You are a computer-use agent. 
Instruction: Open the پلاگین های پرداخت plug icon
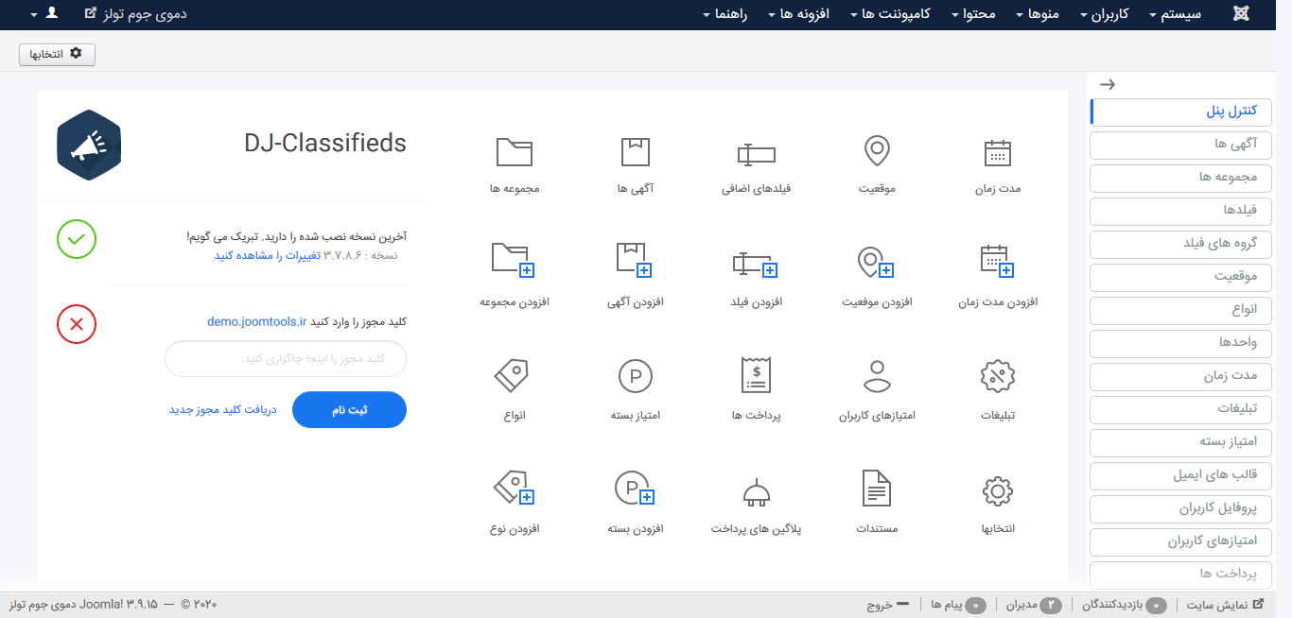[x=756, y=491]
